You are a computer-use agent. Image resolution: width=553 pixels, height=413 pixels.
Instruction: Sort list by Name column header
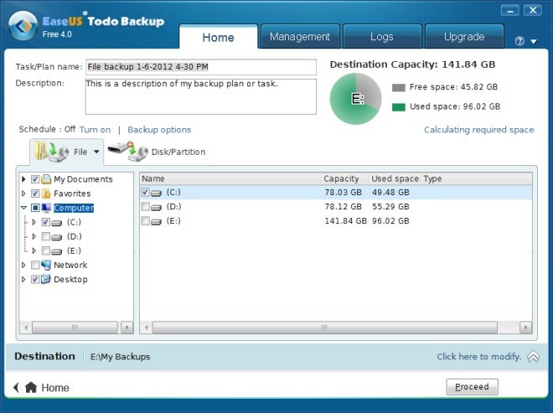tap(230, 178)
